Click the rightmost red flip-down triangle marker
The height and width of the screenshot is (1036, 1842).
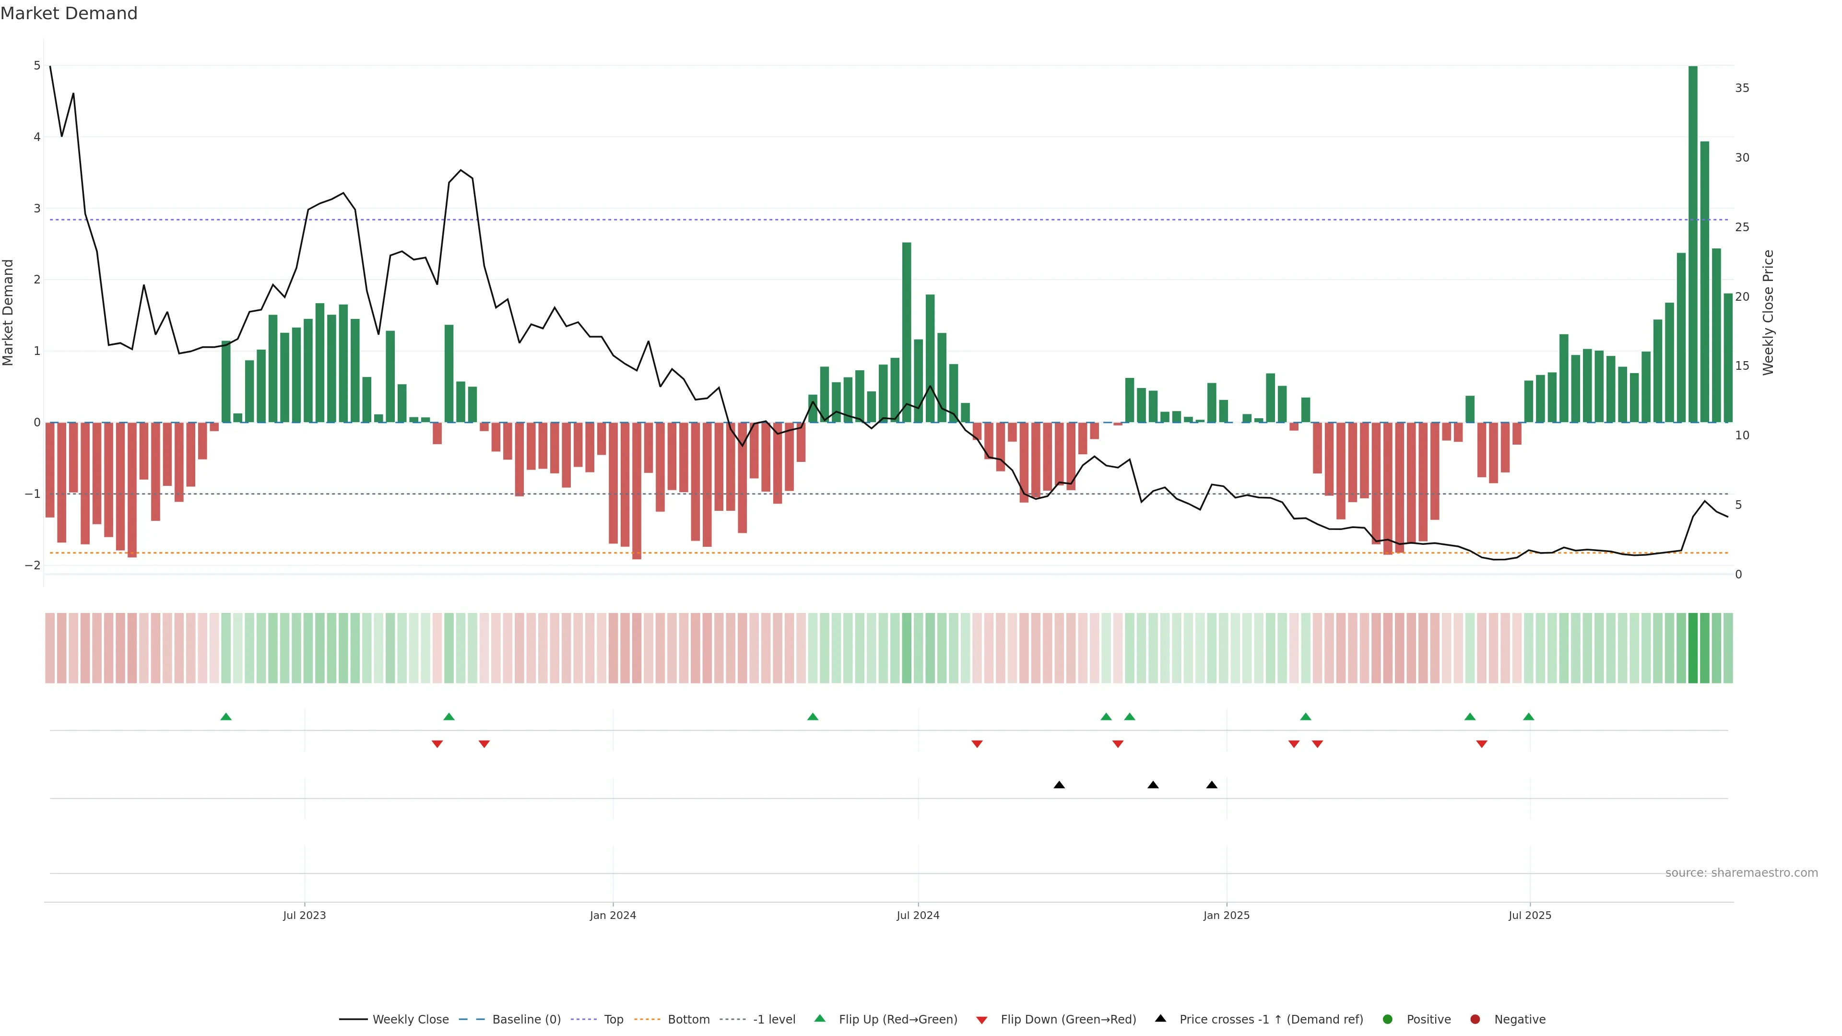coord(1482,744)
